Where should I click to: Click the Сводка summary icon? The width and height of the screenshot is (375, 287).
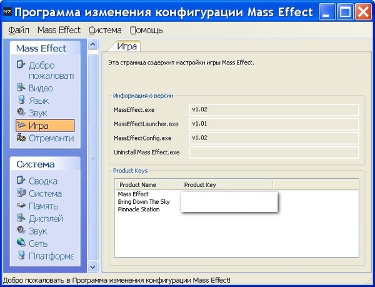21,180
